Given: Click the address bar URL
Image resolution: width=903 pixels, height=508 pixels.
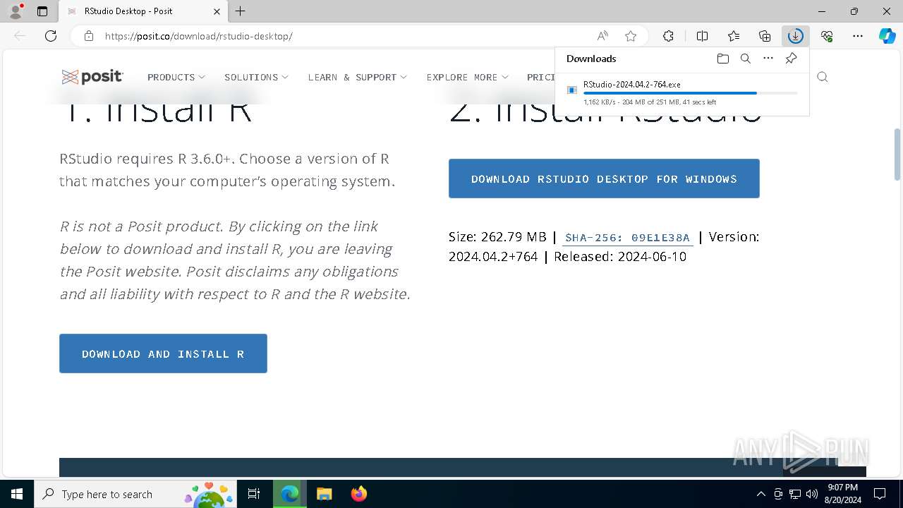Looking at the screenshot, I should click(x=199, y=36).
